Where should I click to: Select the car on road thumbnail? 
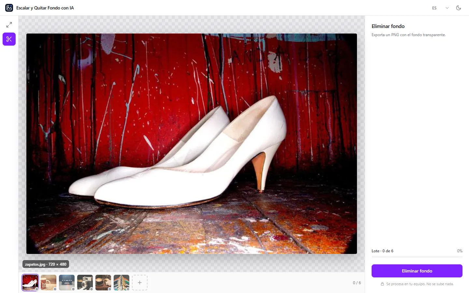tap(67, 283)
